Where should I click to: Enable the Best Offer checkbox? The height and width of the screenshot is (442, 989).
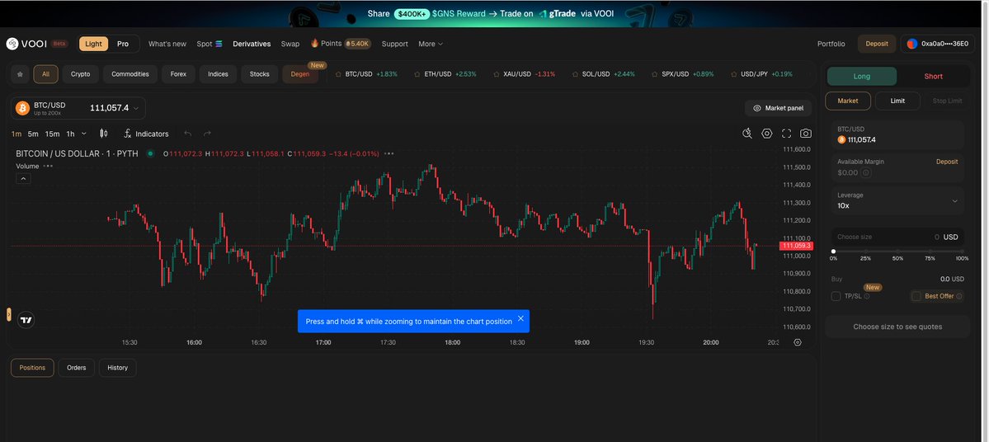pos(916,296)
